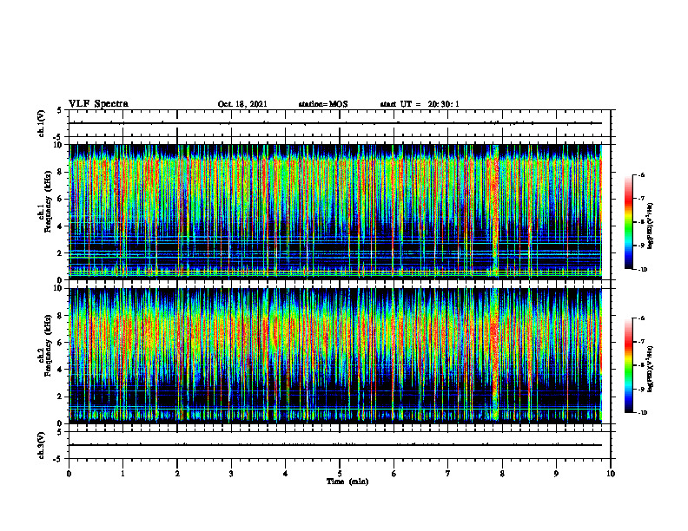Viewport: 688px width, 531px height.
Task: Click time axis tick label "6"
Action: pyautogui.click(x=394, y=474)
